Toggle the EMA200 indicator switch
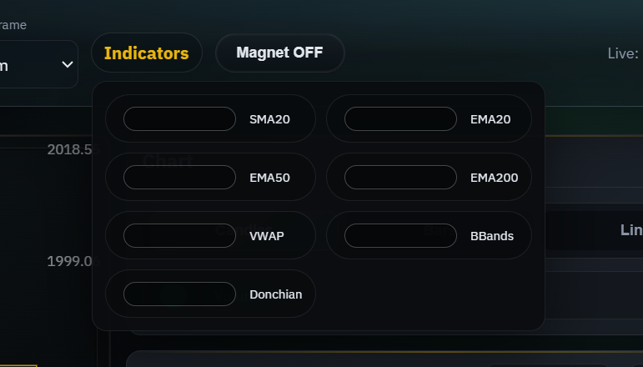The width and height of the screenshot is (643, 367). (400, 178)
